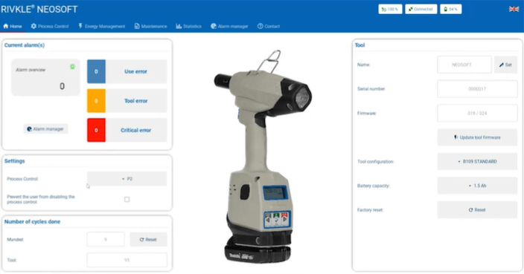Click the Alarm overview card
This screenshot has width=524, height=274.
click(x=46, y=77)
